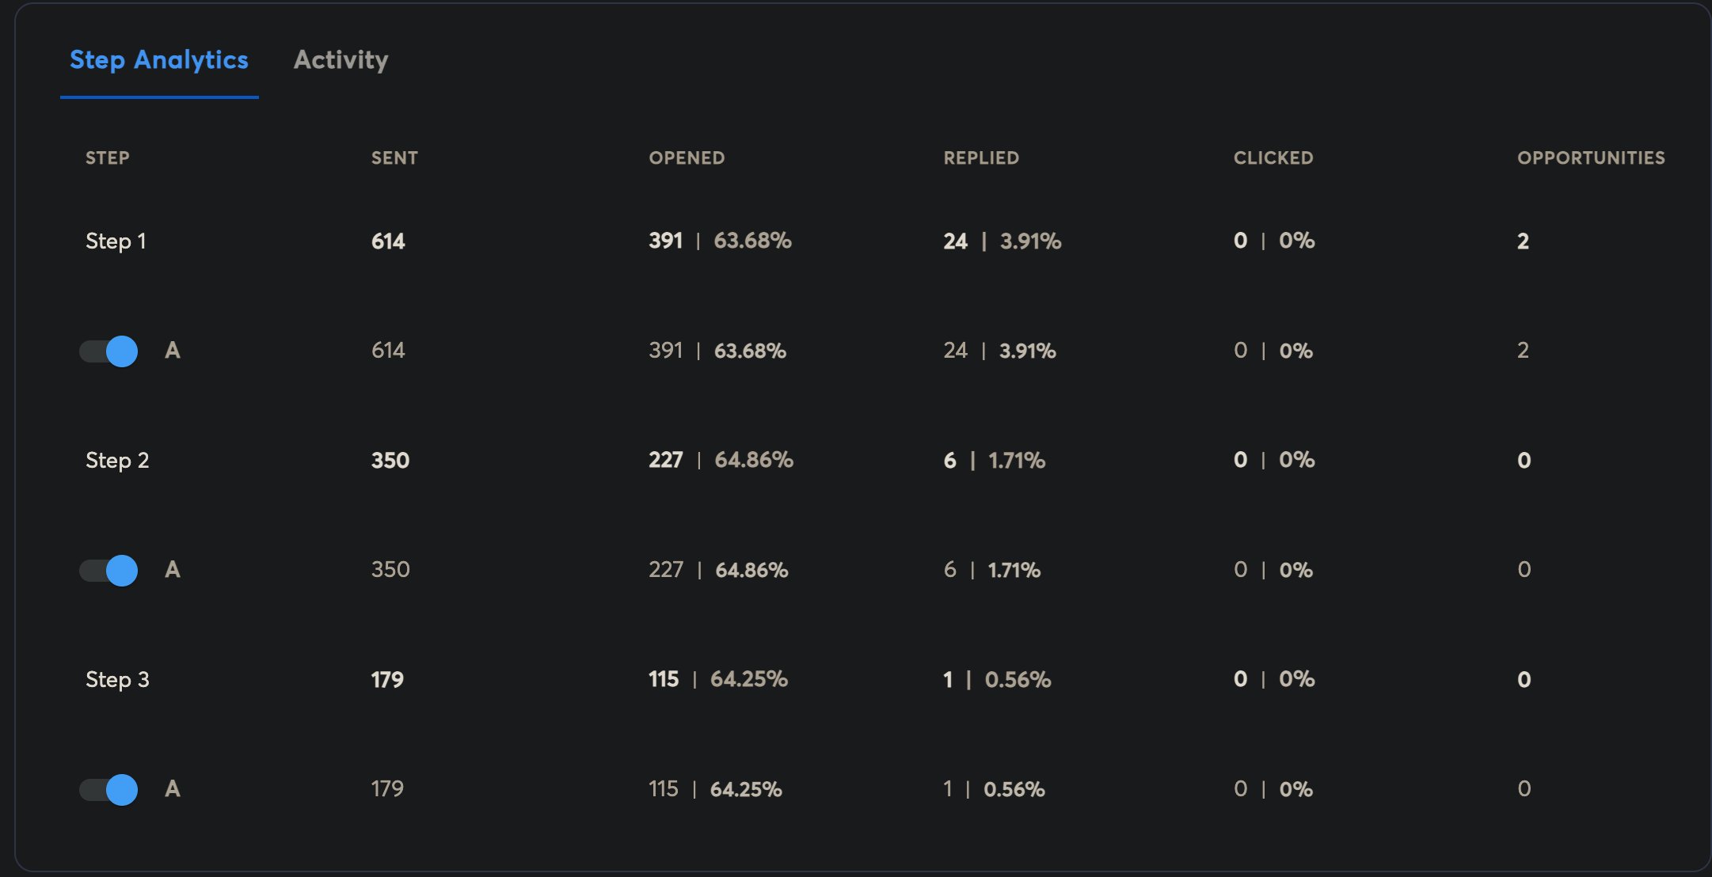Click the OPPORTUNITIES column header
The image size is (1712, 877).
tap(1591, 158)
